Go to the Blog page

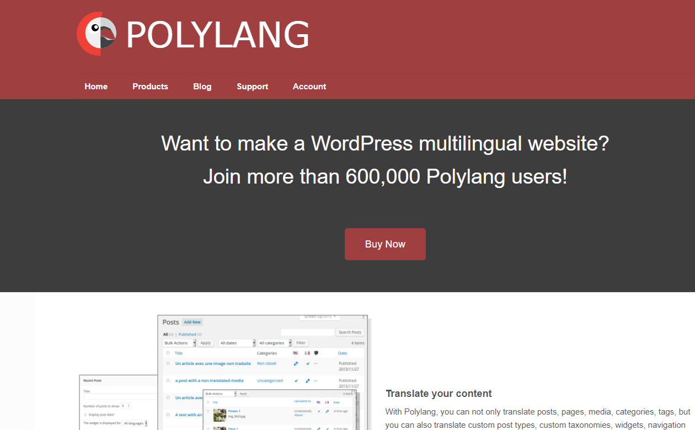coord(202,87)
